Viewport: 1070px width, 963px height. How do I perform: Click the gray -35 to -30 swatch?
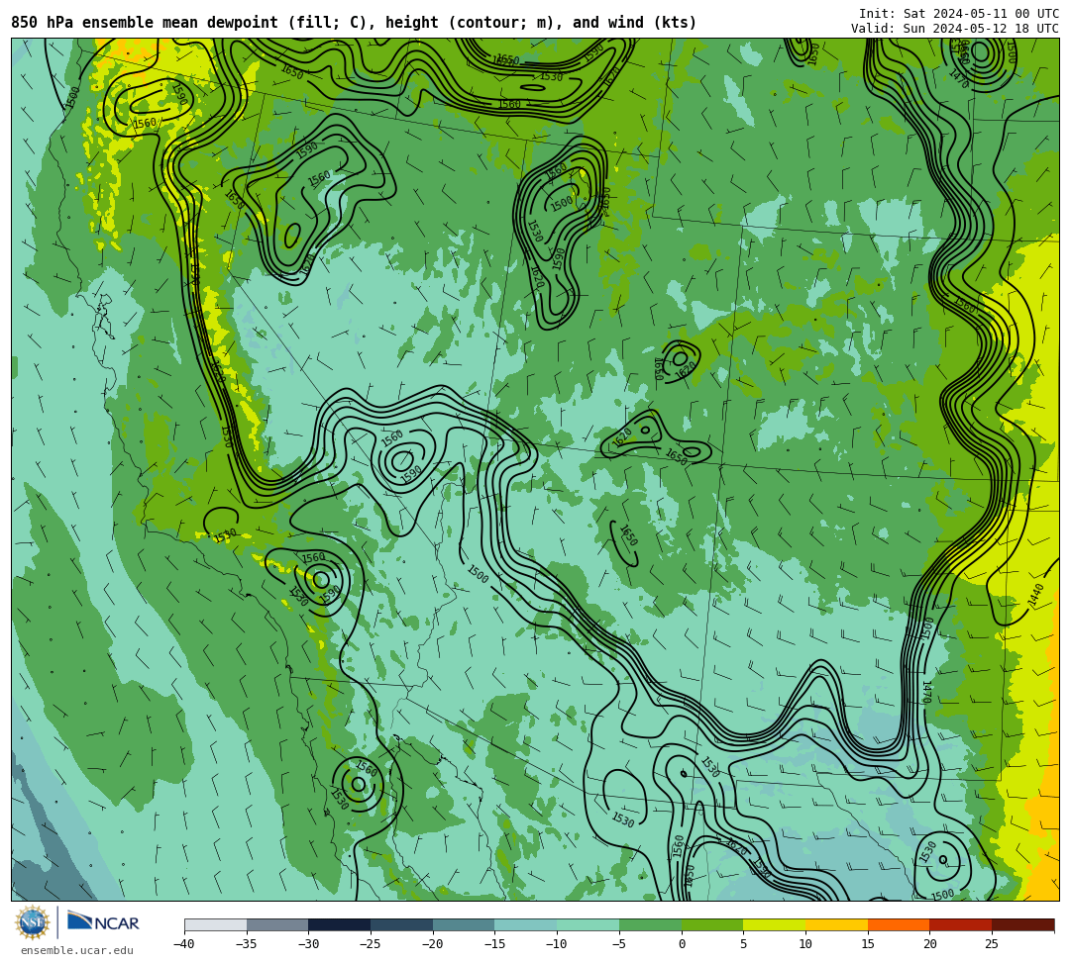tap(277, 924)
